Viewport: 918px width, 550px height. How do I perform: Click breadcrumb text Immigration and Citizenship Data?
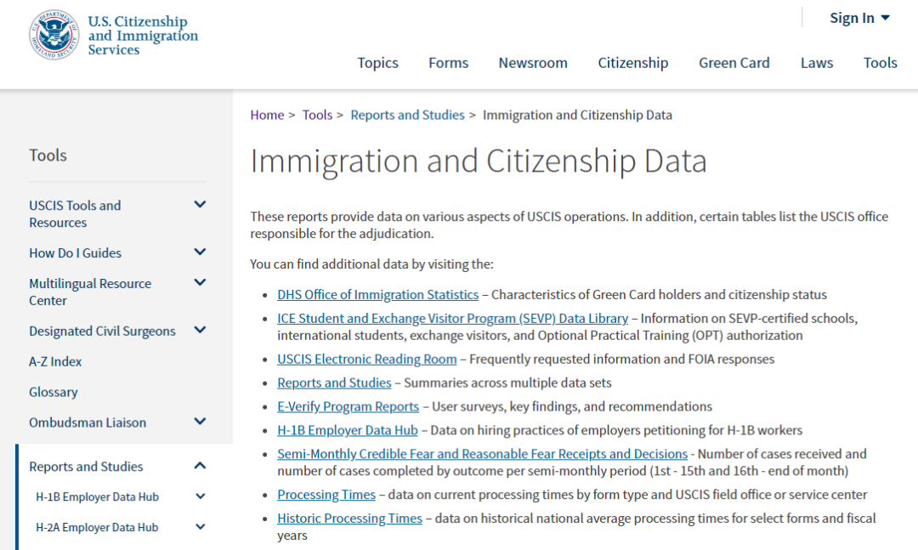(577, 115)
